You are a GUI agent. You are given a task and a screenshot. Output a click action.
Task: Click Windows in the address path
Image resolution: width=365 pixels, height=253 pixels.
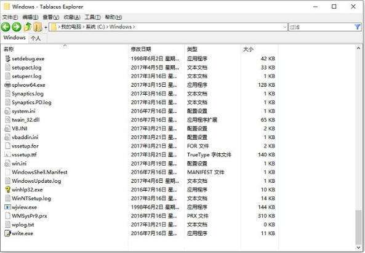tap(121, 27)
